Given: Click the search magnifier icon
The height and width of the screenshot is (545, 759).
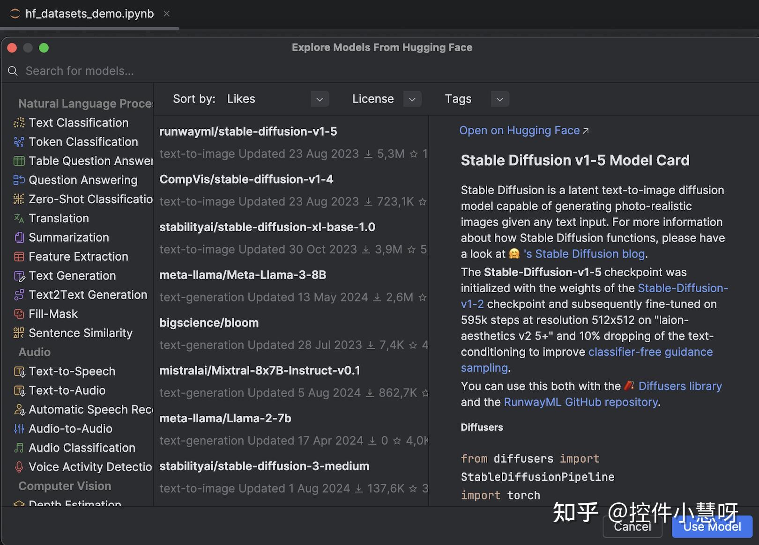Looking at the screenshot, I should (x=12, y=71).
